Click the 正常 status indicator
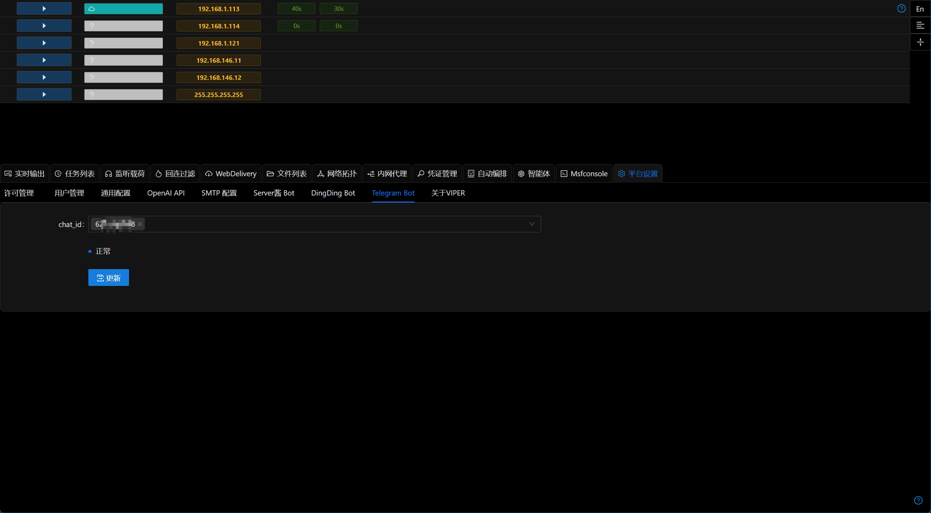931x513 pixels. coord(100,251)
